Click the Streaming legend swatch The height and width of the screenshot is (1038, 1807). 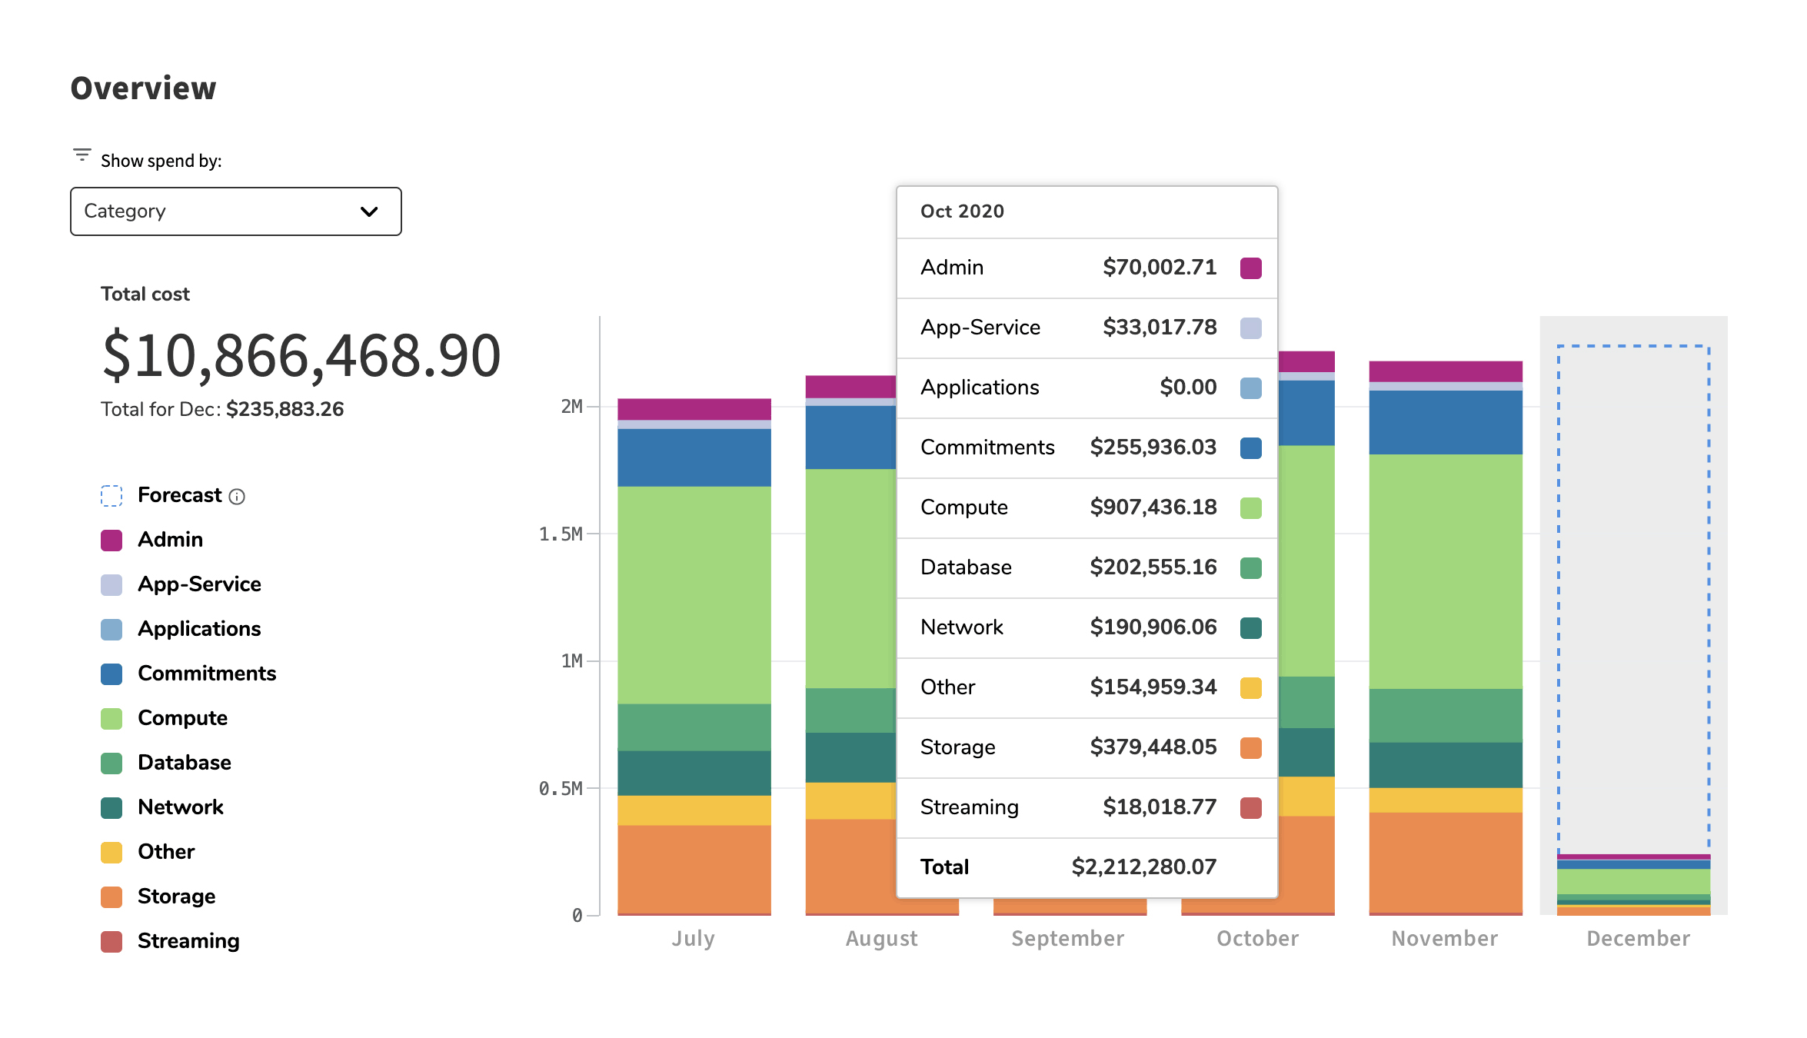(111, 942)
